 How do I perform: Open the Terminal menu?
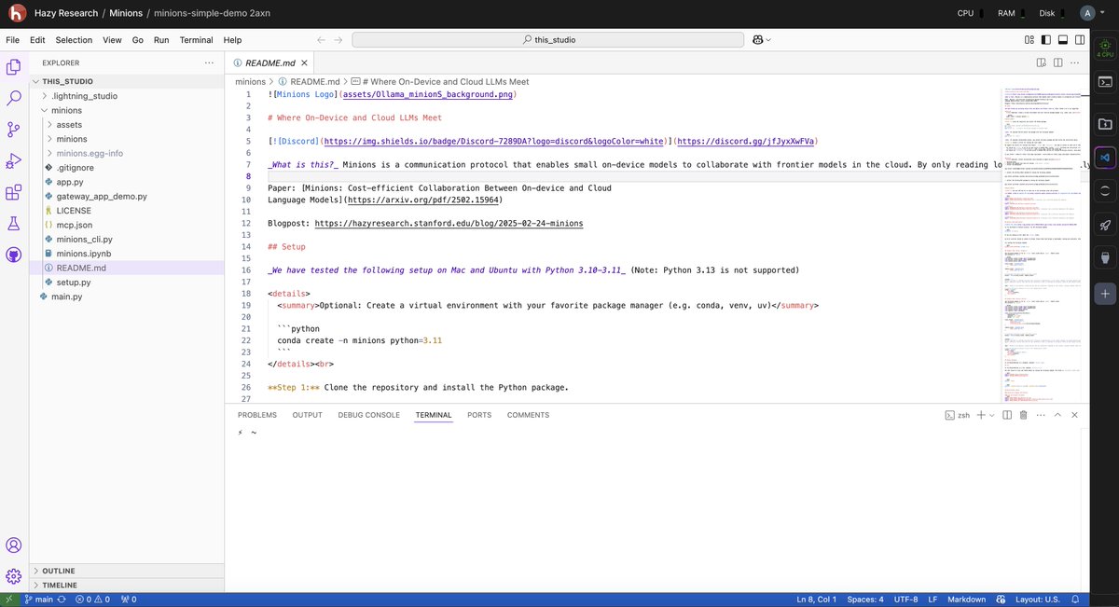(196, 40)
